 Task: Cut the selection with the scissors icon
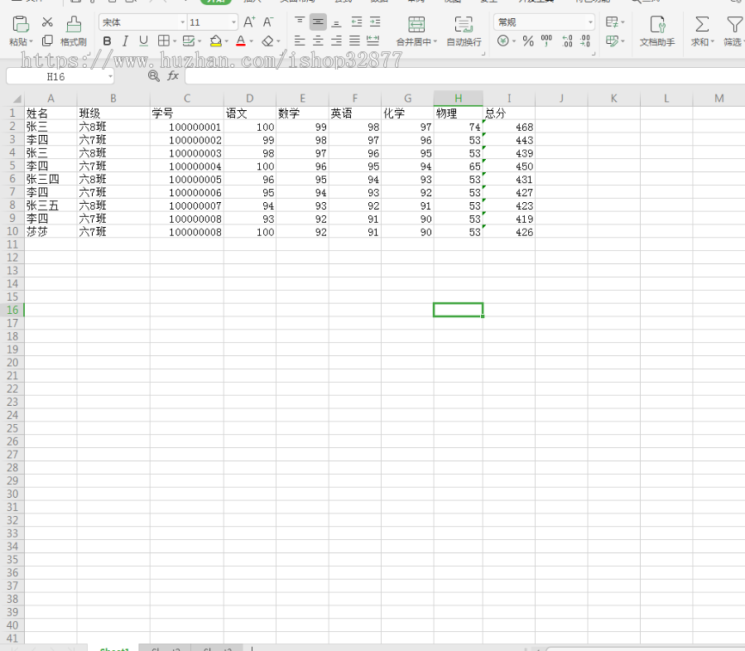47,22
